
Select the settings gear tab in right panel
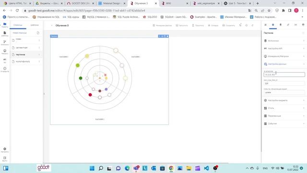coord(273,25)
